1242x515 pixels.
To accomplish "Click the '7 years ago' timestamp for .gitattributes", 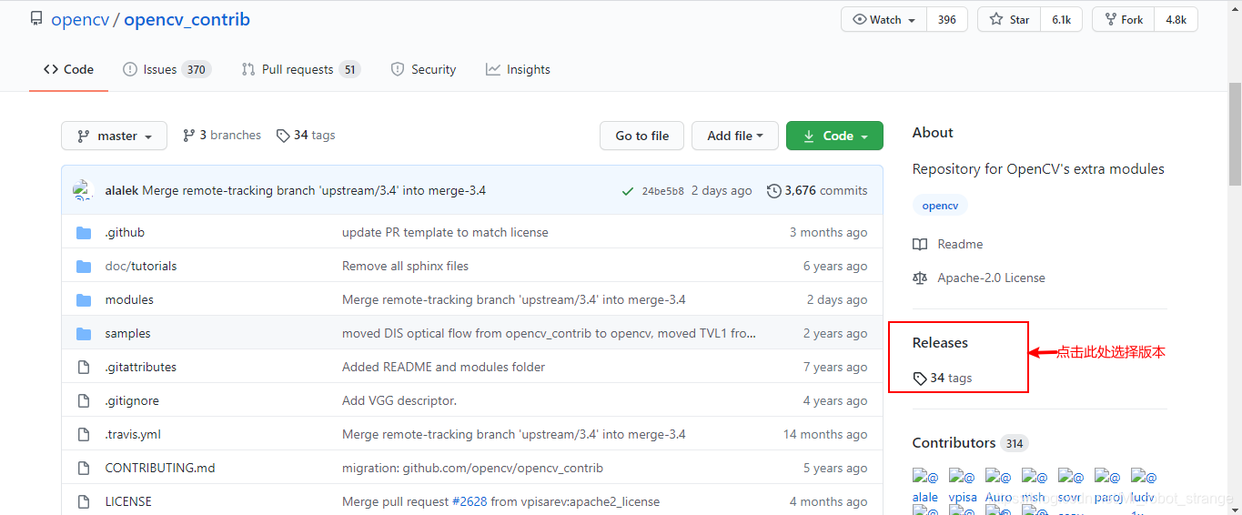I will point(835,367).
